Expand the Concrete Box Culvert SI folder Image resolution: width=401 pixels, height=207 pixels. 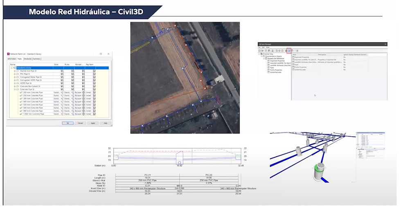coord(15,86)
